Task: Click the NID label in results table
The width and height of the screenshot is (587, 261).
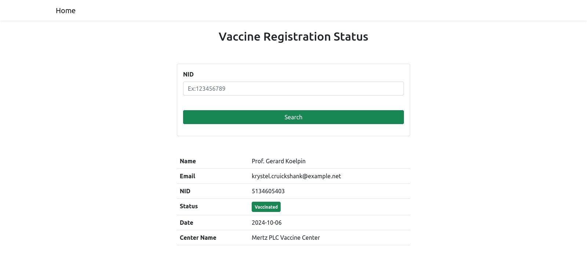Action: pos(185,191)
